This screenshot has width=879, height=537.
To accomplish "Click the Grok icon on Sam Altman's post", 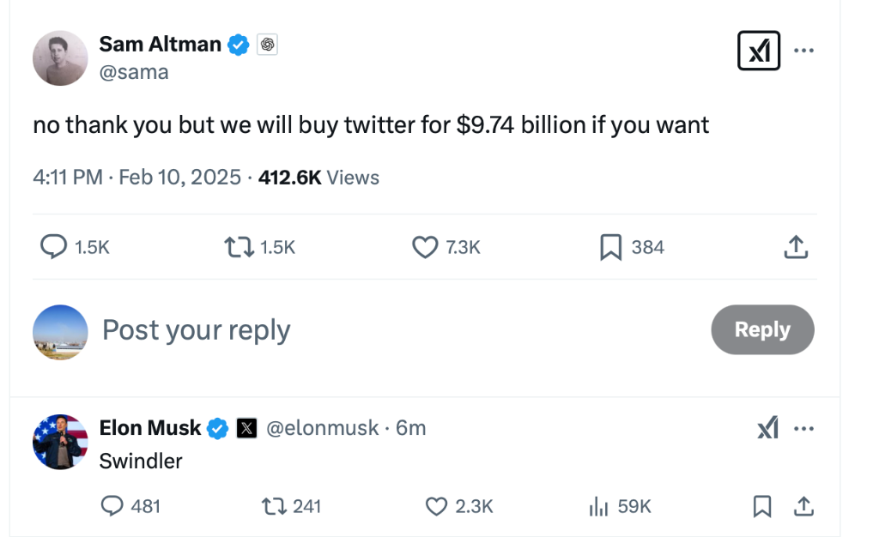I will [x=759, y=51].
